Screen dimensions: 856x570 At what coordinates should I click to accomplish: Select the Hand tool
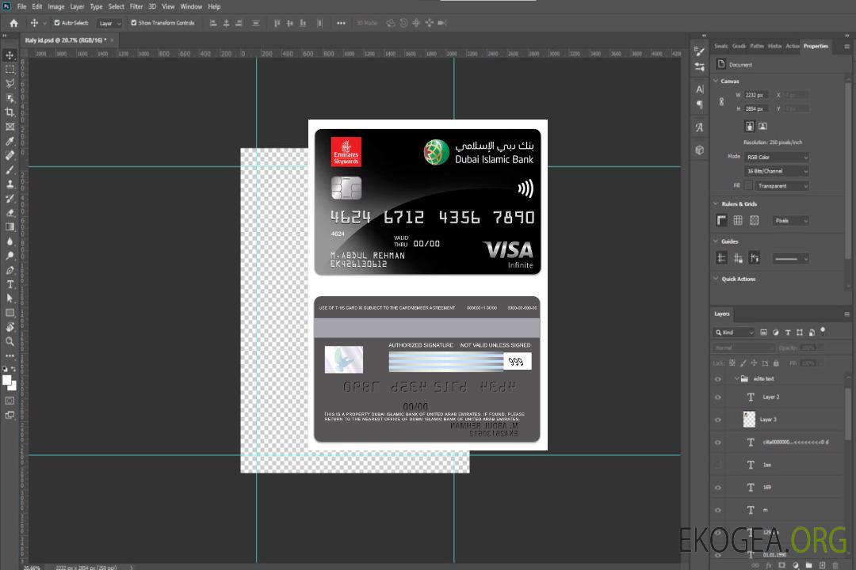pyautogui.click(x=10, y=327)
